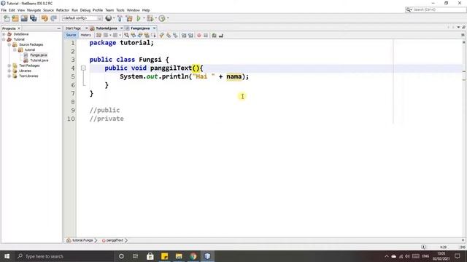The image size is (467, 262).
Task: Click the Shift Line Right icon
Action: point(190,36)
